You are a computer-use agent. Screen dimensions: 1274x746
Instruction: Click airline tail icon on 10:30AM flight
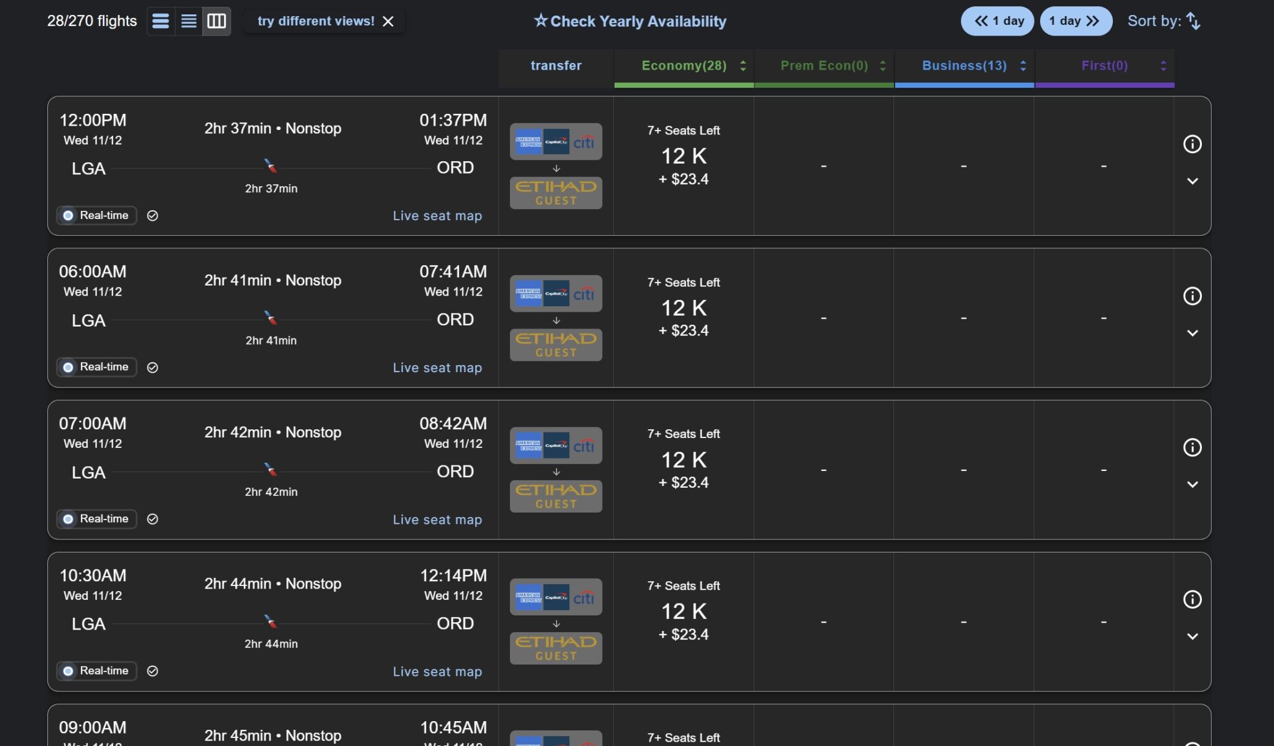(271, 621)
